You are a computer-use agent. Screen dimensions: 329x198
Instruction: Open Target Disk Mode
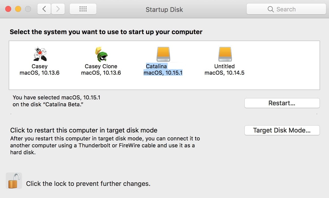[x=282, y=130]
